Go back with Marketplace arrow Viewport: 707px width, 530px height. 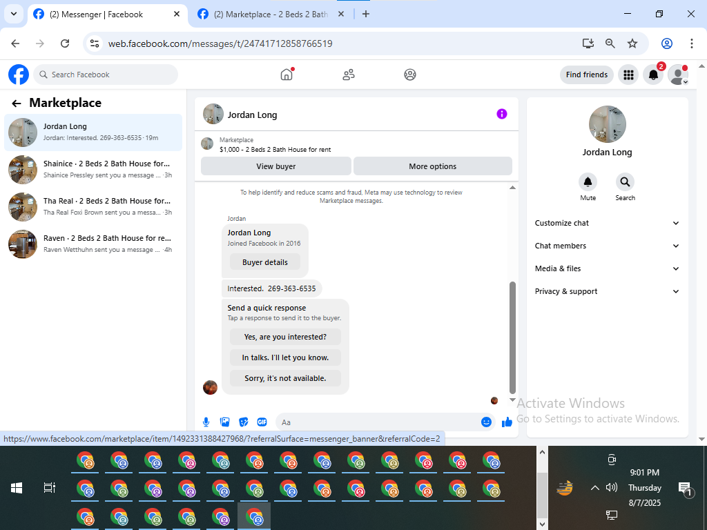(17, 104)
